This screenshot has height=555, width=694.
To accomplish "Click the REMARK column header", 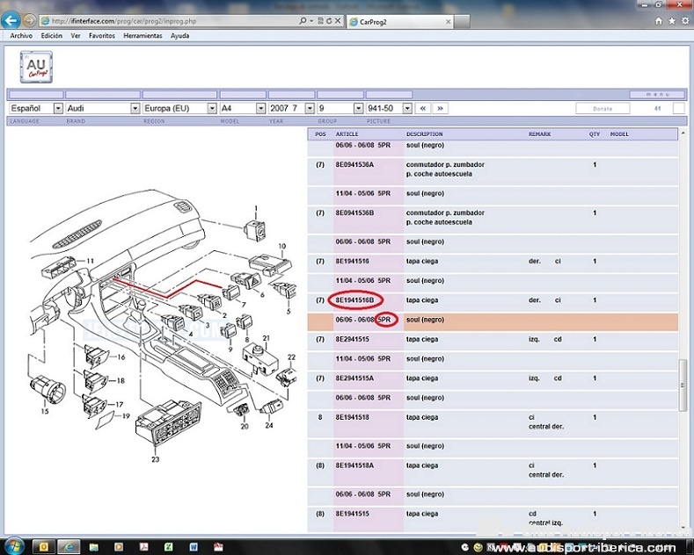I will pos(539,133).
